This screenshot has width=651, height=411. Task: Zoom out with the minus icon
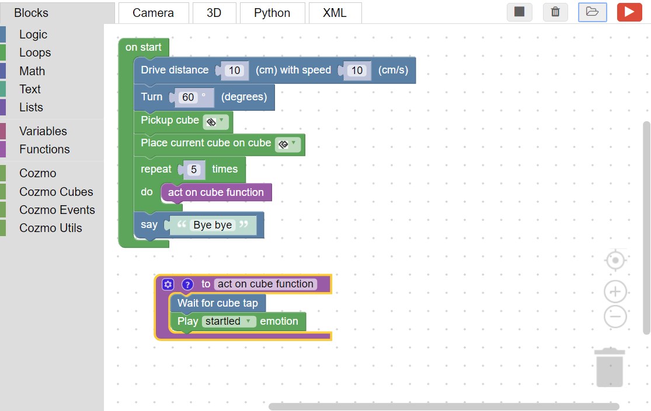[x=615, y=317]
